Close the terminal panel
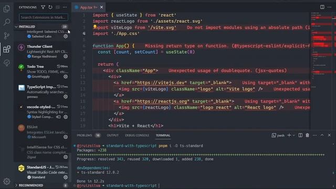336x189 pixels. [329, 135]
